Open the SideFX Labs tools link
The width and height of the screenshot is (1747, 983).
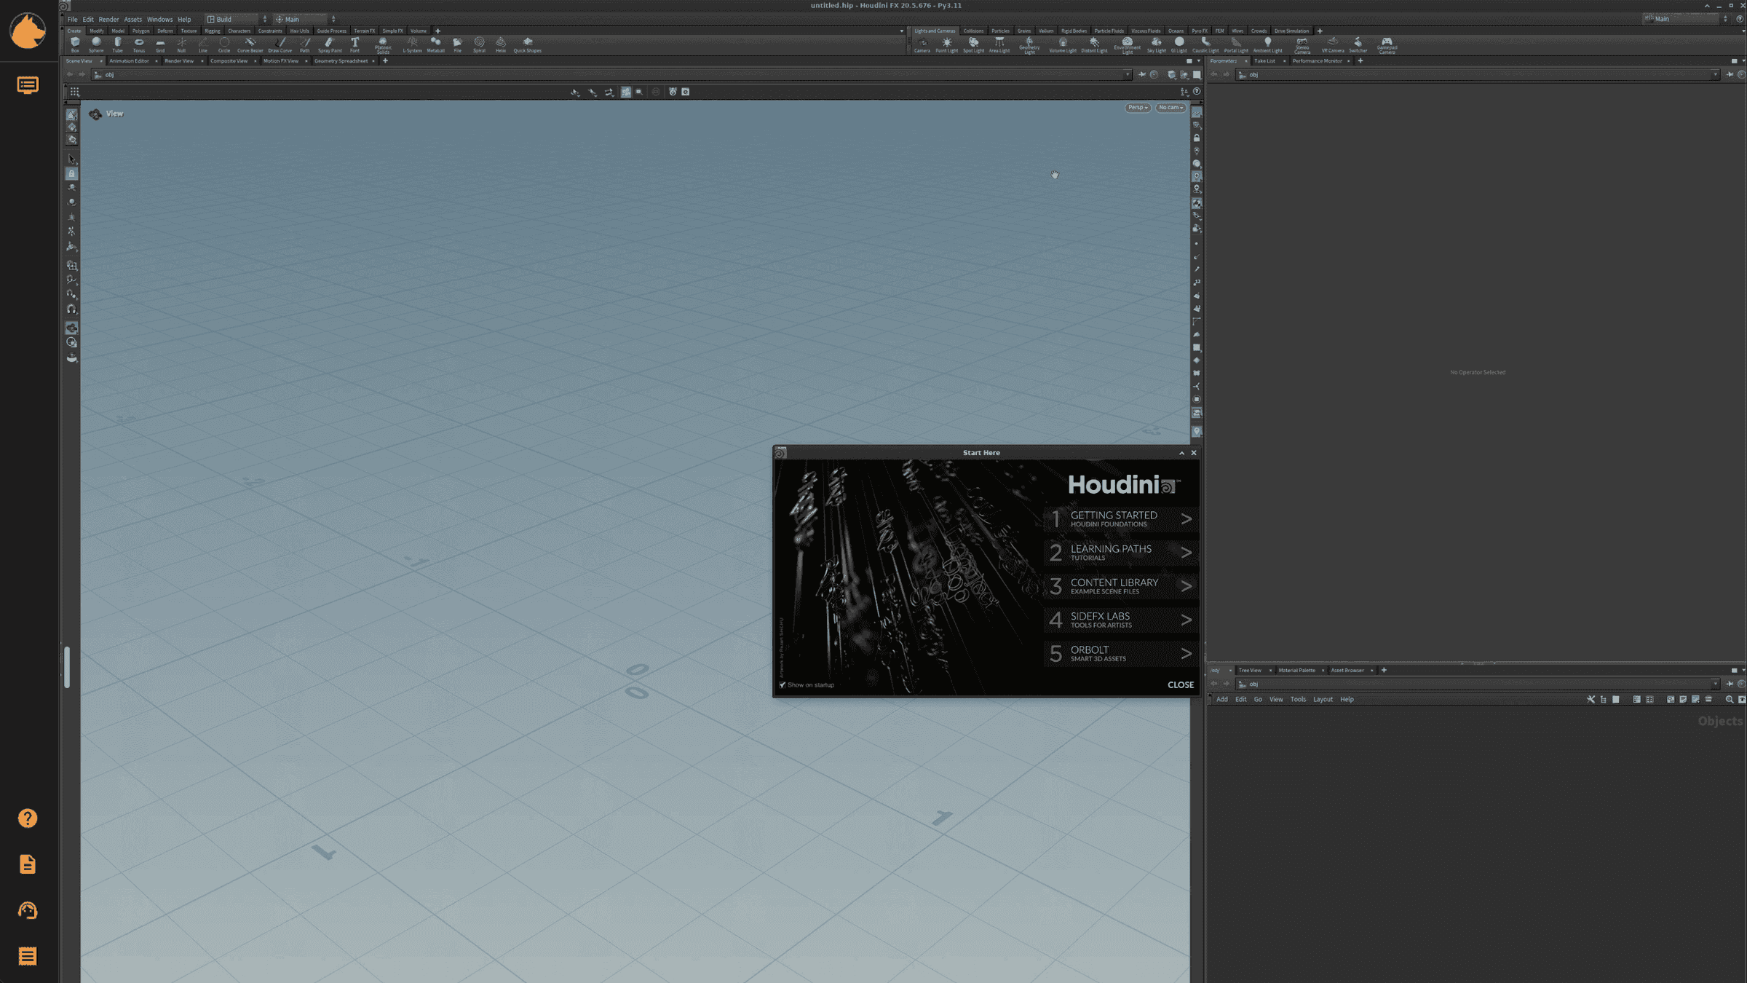click(x=1121, y=620)
